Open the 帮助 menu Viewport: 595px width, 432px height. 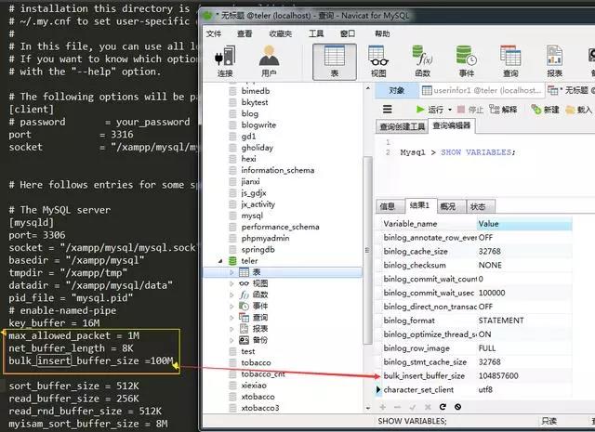click(382, 33)
